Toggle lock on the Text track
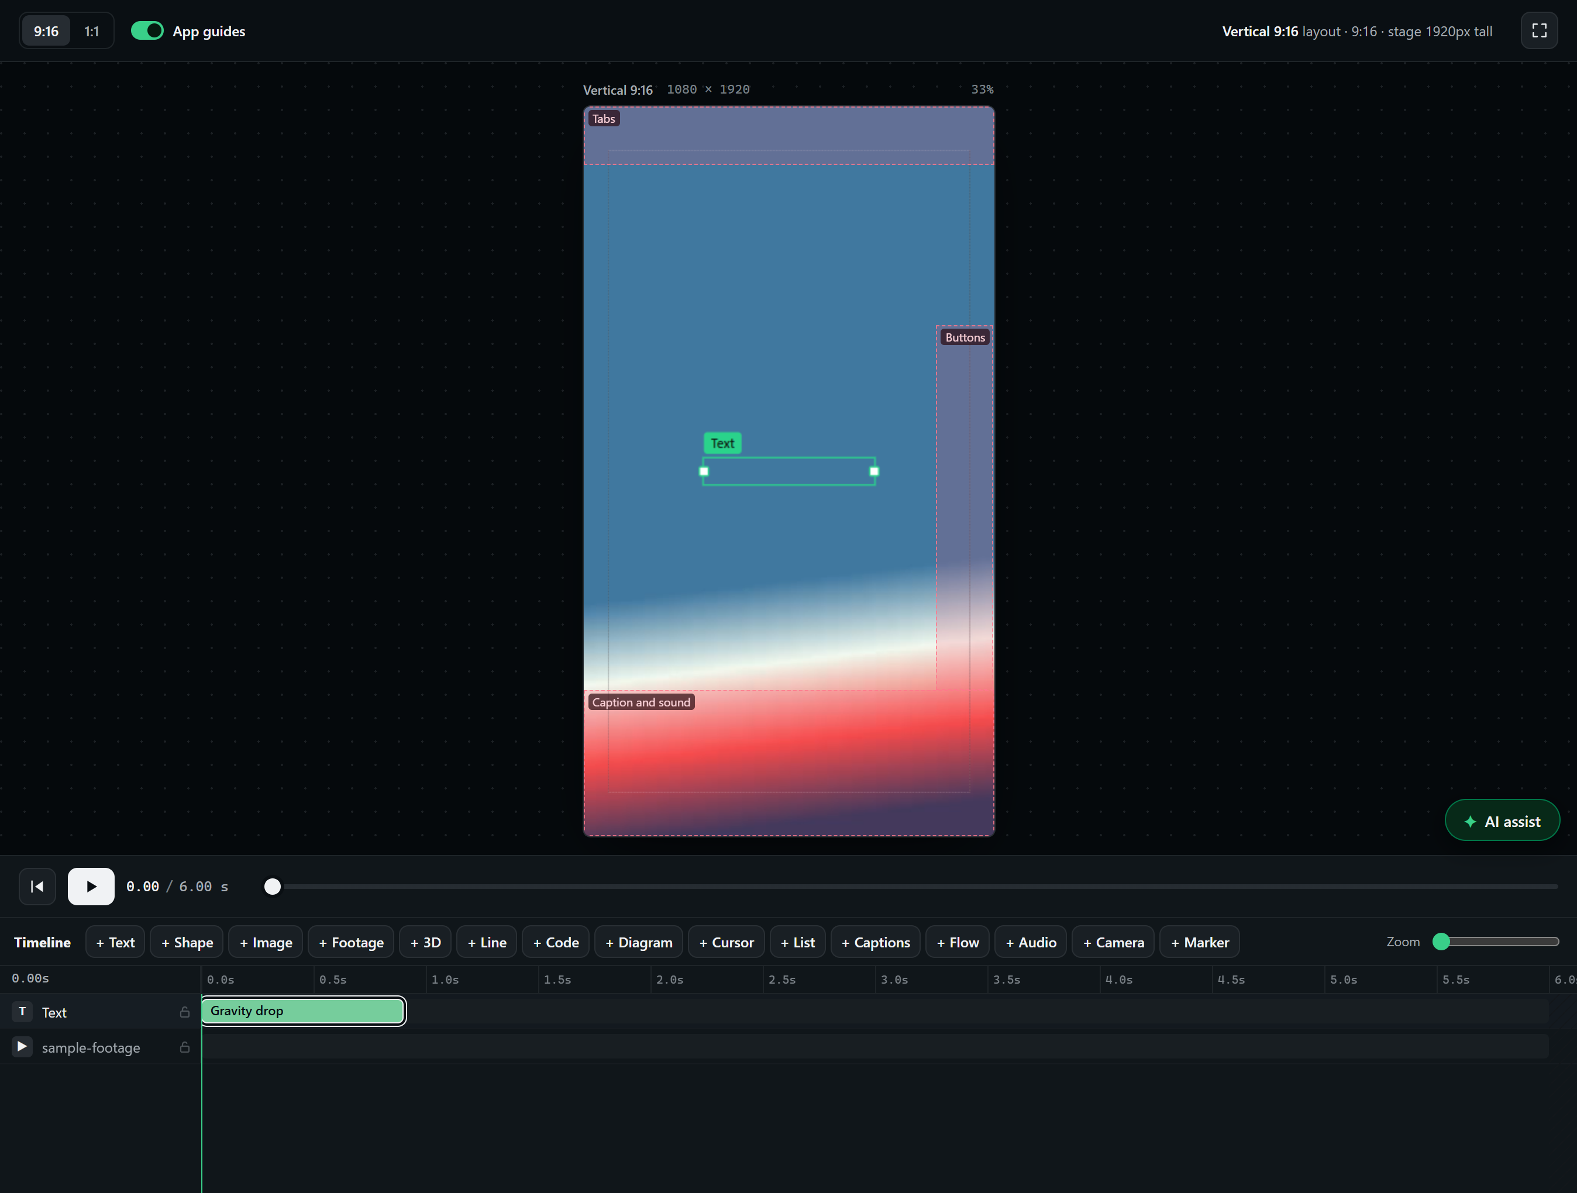 [185, 1012]
